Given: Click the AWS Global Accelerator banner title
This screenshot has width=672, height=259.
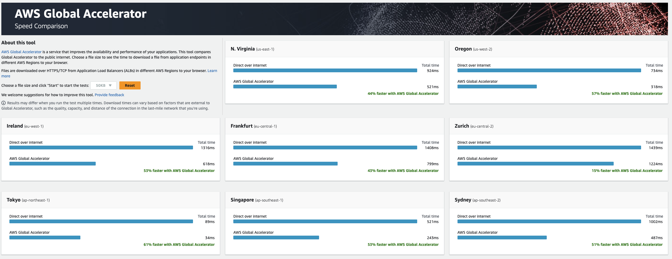Looking at the screenshot, I should (81, 14).
